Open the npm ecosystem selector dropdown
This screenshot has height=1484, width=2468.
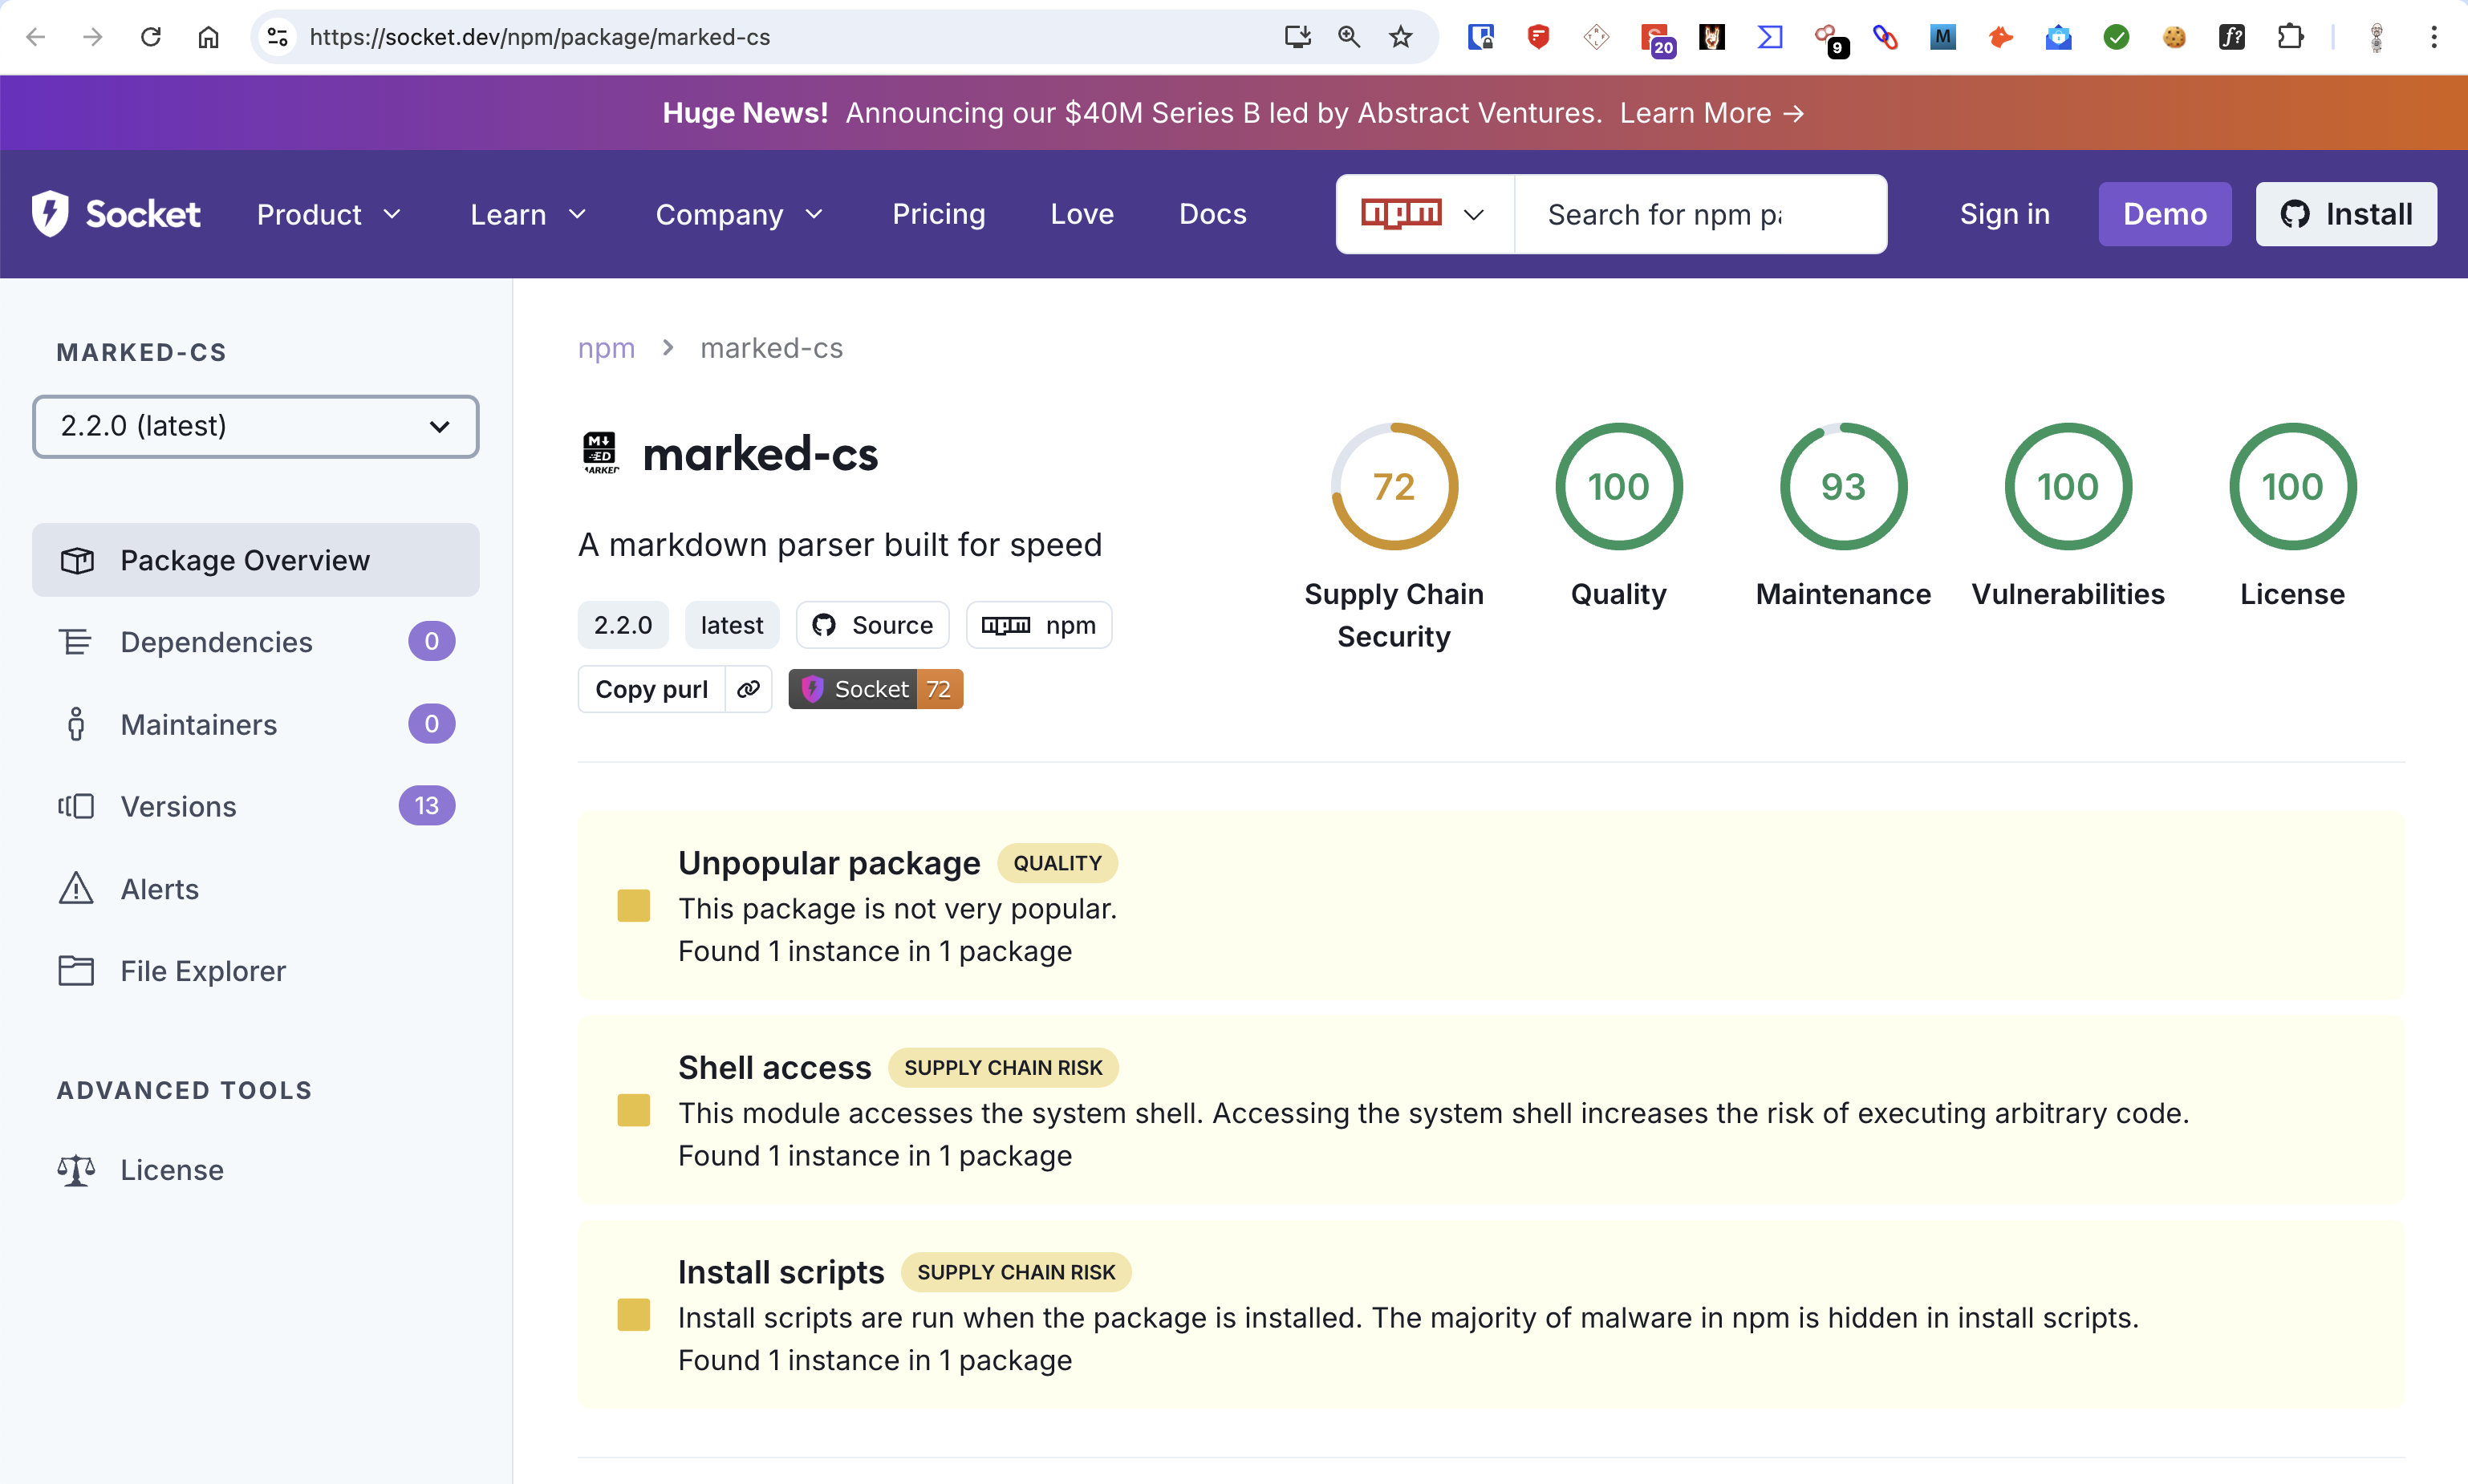(1424, 214)
